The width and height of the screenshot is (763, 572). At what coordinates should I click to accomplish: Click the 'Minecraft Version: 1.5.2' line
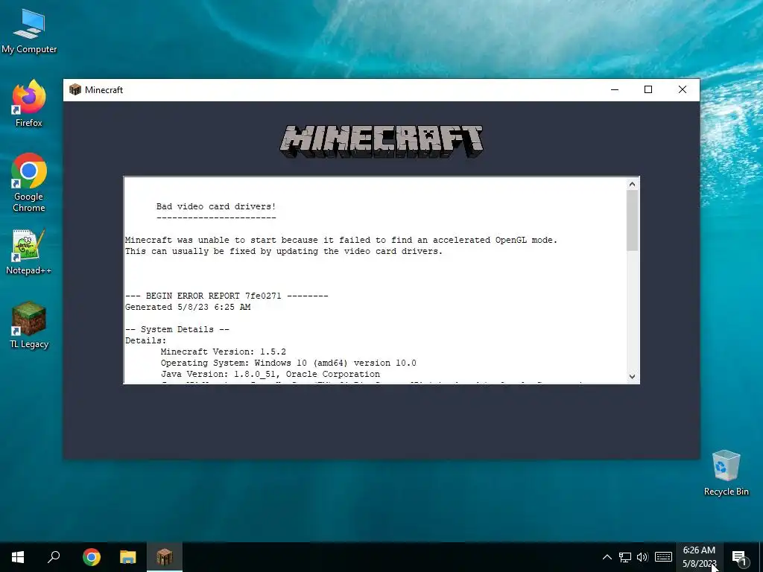click(x=224, y=352)
